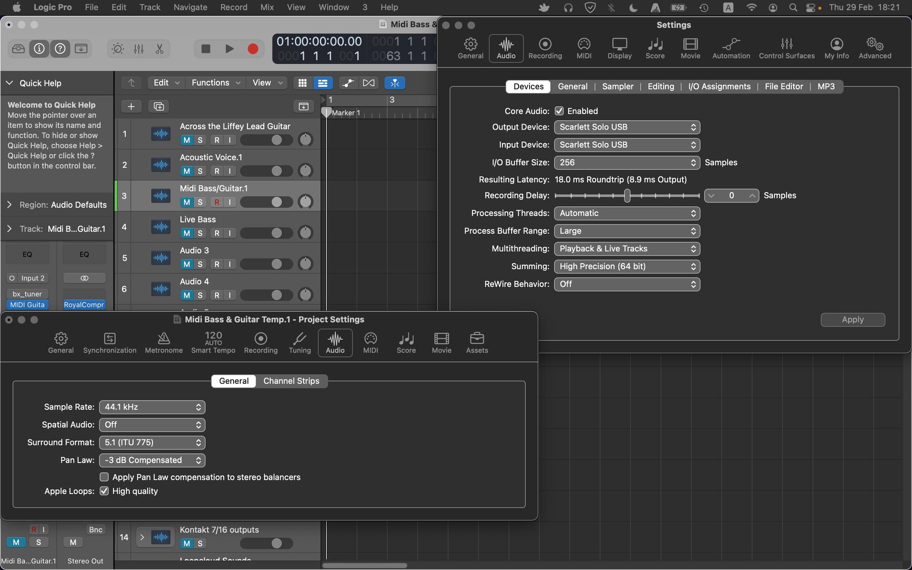Switch to the I/O Assignments tab
The height and width of the screenshot is (570, 912).
[x=719, y=86]
